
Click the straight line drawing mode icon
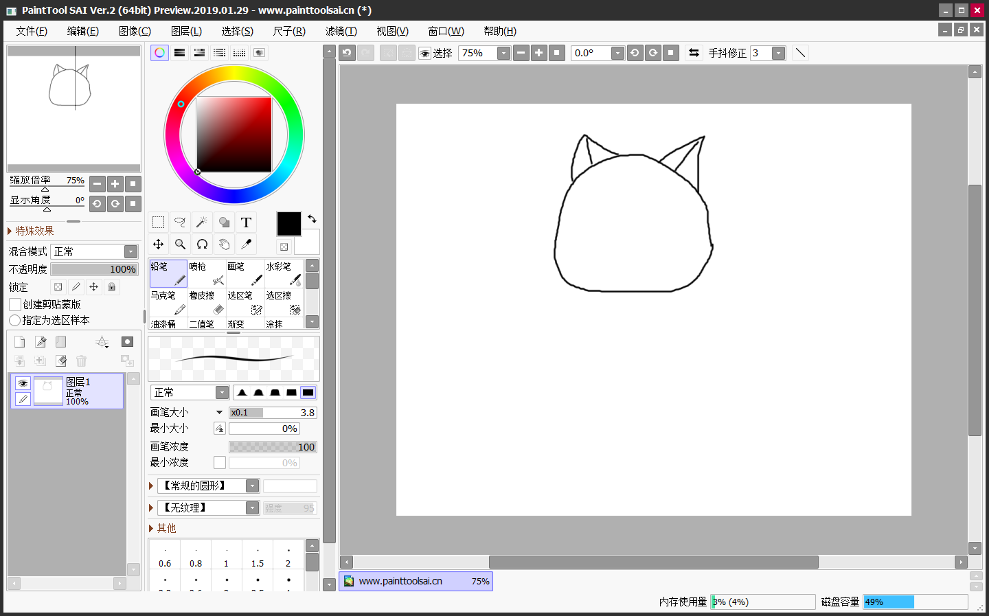click(x=800, y=53)
